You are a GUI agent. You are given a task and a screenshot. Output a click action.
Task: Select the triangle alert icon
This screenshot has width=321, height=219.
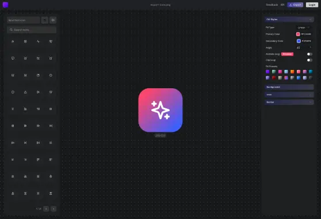(25, 92)
